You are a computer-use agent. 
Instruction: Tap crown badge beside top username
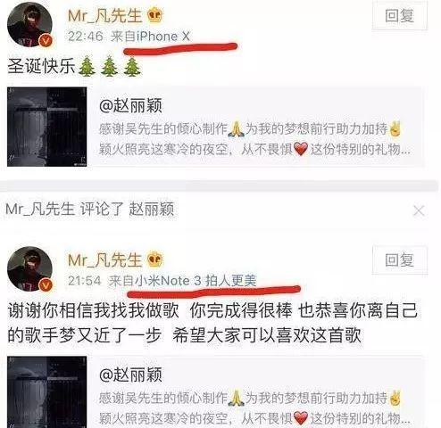coord(154,15)
